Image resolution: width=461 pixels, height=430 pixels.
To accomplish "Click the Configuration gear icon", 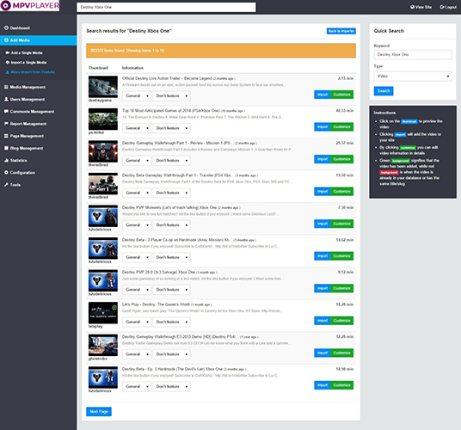I will pyautogui.click(x=6, y=173).
